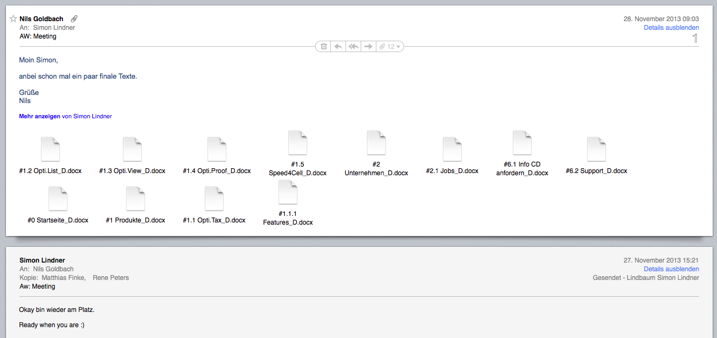
Task: Click the date 28. November 2013 09:03
Action: coord(661,19)
